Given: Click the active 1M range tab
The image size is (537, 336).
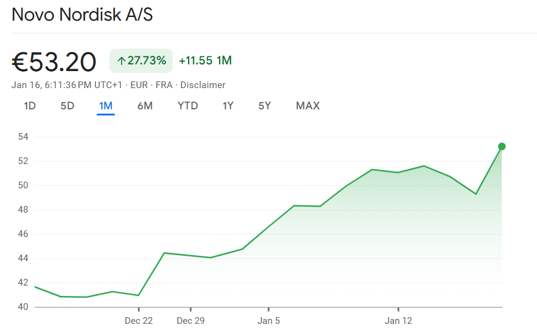Looking at the screenshot, I should click(x=106, y=106).
